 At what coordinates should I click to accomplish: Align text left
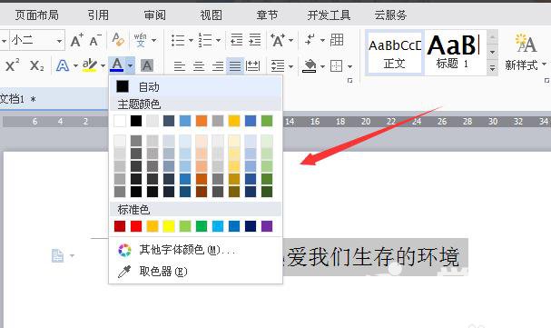[180, 65]
